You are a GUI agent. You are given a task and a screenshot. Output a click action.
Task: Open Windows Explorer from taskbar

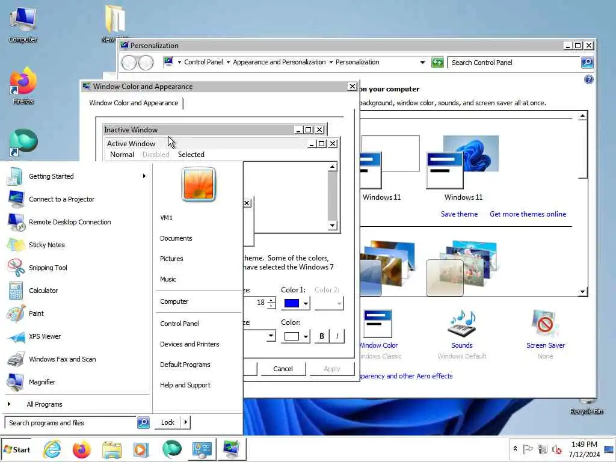(111, 449)
